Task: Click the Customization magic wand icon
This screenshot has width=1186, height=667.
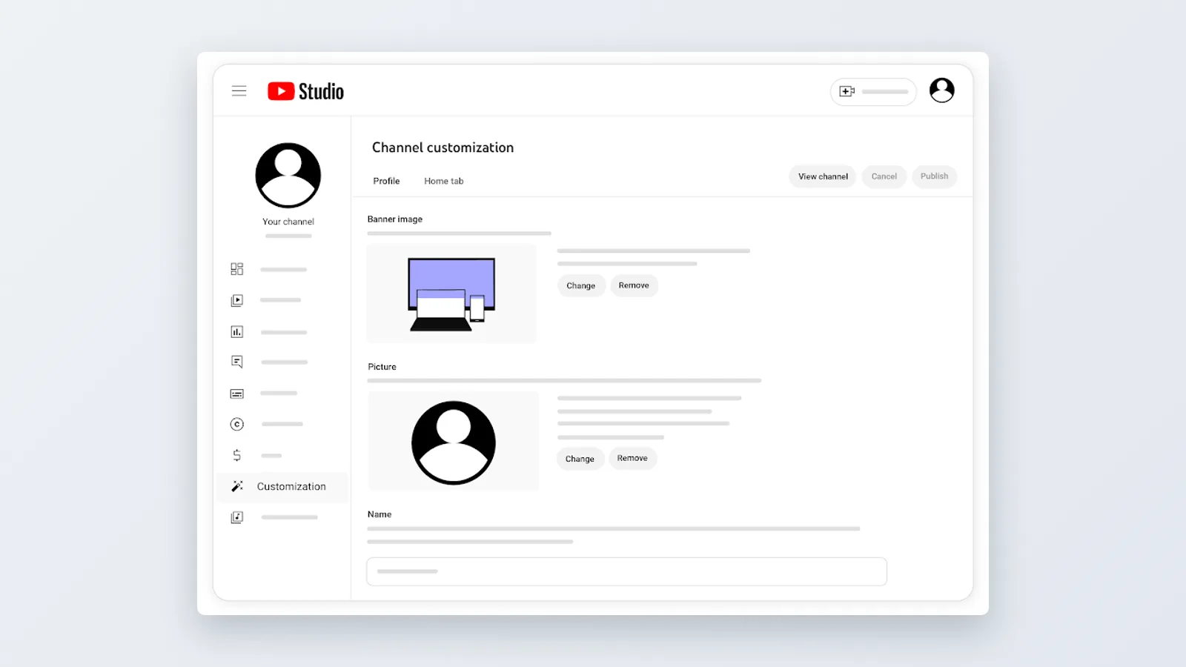Action: (237, 486)
